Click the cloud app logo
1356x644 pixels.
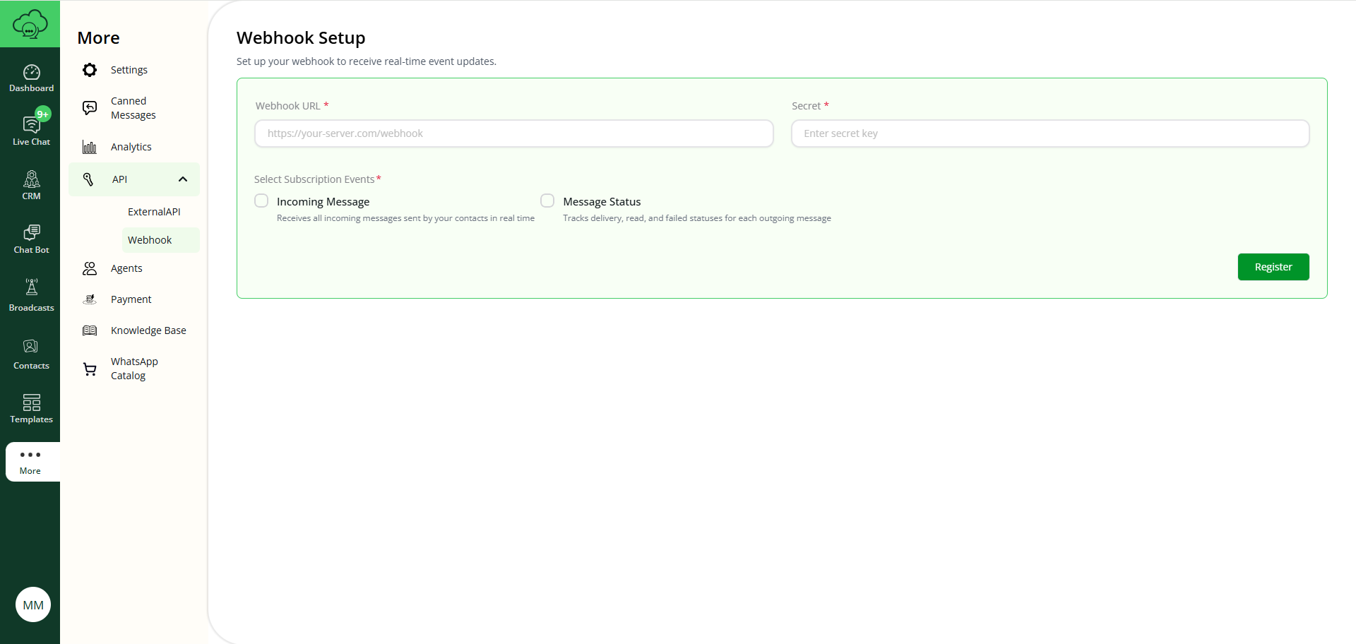click(30, 23)
